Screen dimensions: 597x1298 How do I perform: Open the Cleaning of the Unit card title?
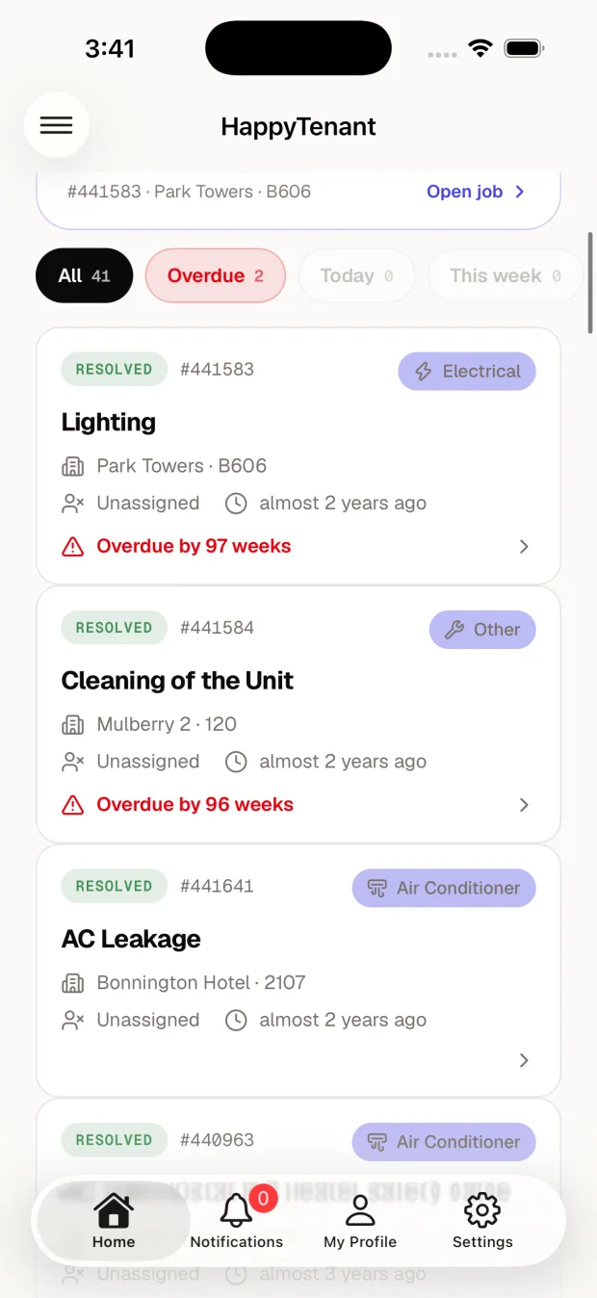177,681
